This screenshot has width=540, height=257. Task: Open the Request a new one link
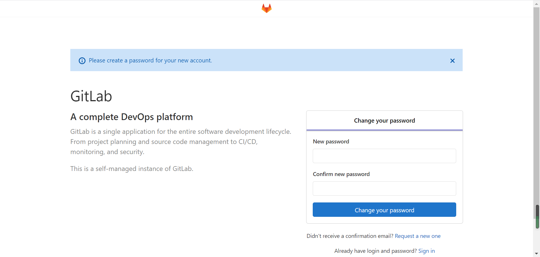[418, 236]
